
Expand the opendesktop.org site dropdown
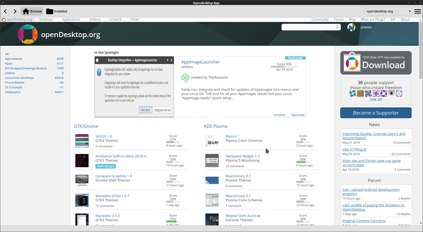(389, 11)
